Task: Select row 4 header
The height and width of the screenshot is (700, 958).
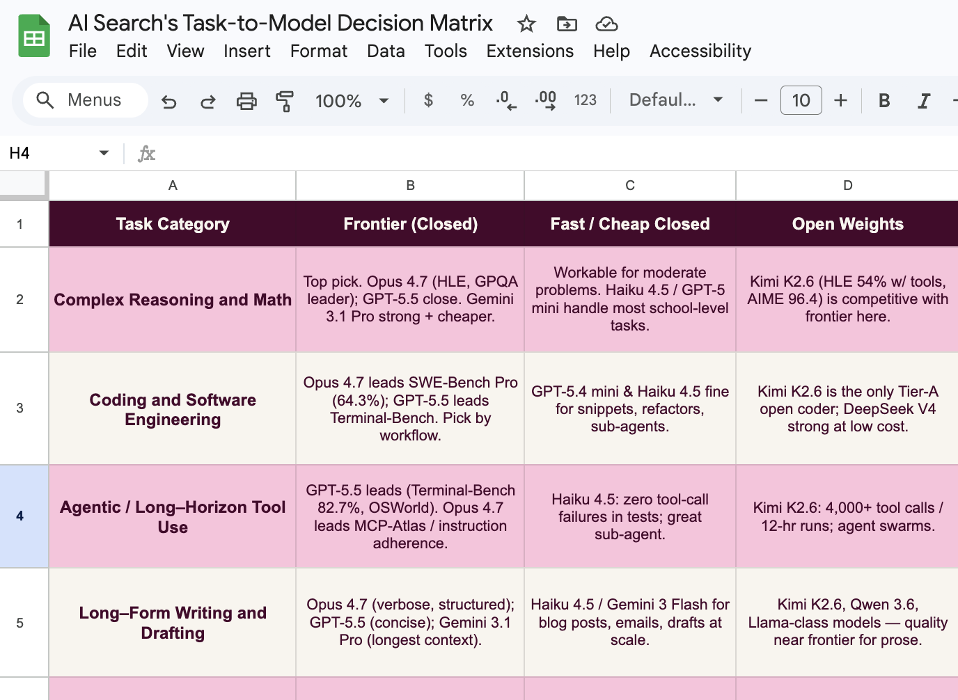Action: click(20, 516)
